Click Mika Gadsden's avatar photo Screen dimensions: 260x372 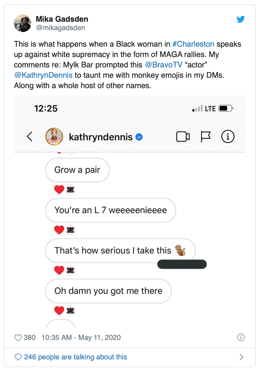(22, 23)
